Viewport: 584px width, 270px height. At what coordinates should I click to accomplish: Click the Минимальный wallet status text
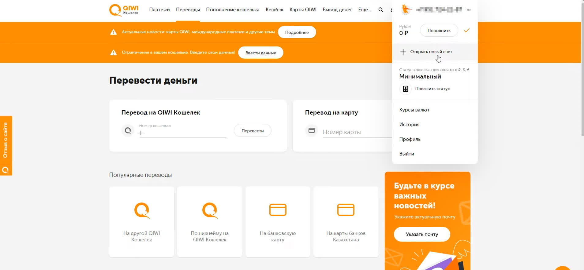click(420, 77)
